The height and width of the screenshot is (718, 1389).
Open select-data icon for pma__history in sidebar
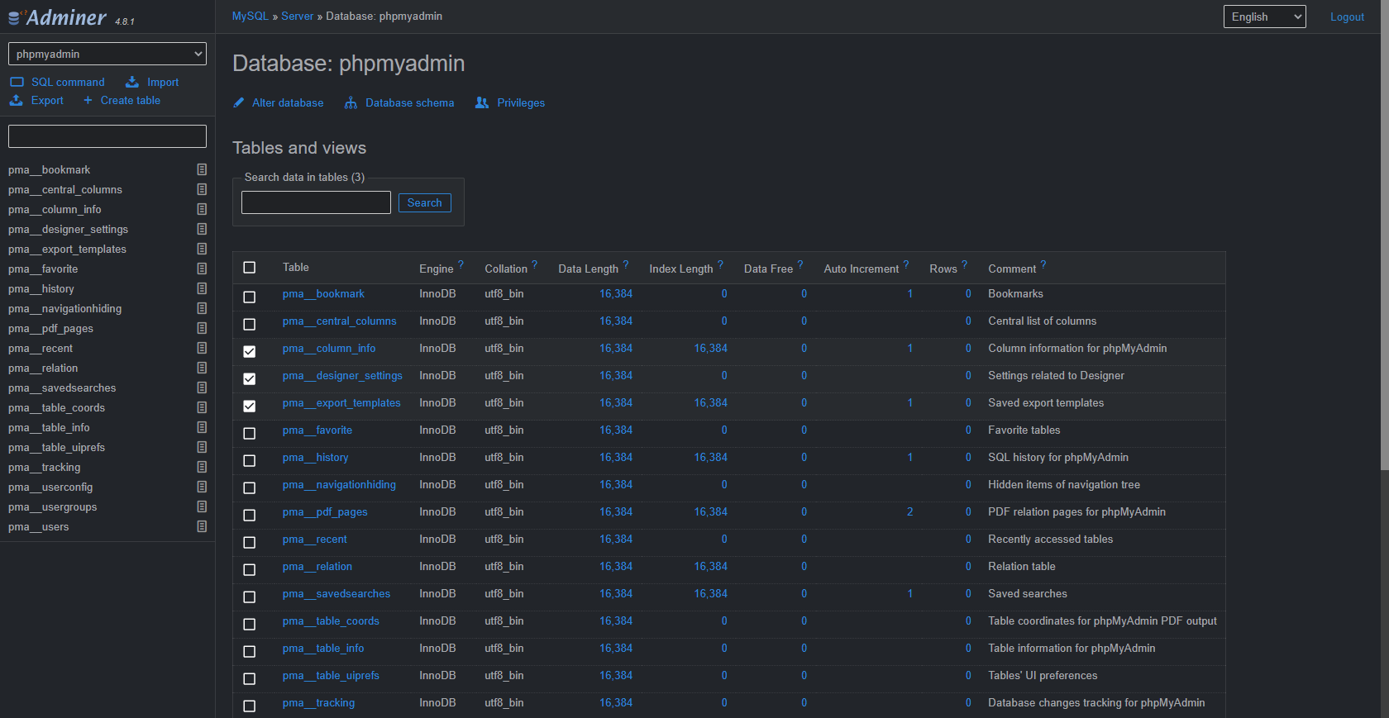click(202, 288)
